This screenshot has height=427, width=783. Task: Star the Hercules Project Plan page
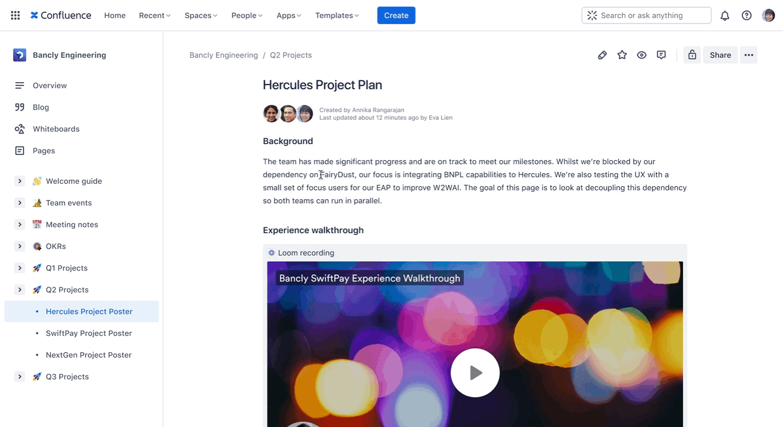(622, 55)
